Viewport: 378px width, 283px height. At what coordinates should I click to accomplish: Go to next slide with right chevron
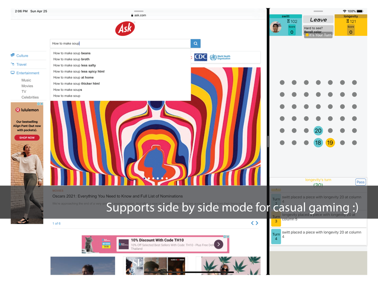tap(257, 223)
